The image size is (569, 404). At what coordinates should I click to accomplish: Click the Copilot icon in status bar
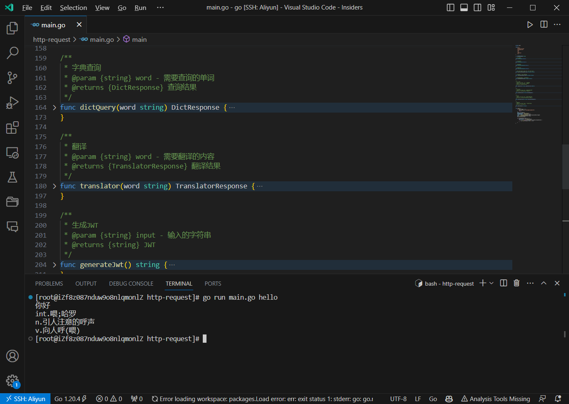tap(449, 399)
